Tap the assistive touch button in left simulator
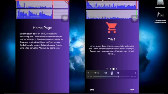The width and height of the screenshot is (168, 94). (65, 18)
